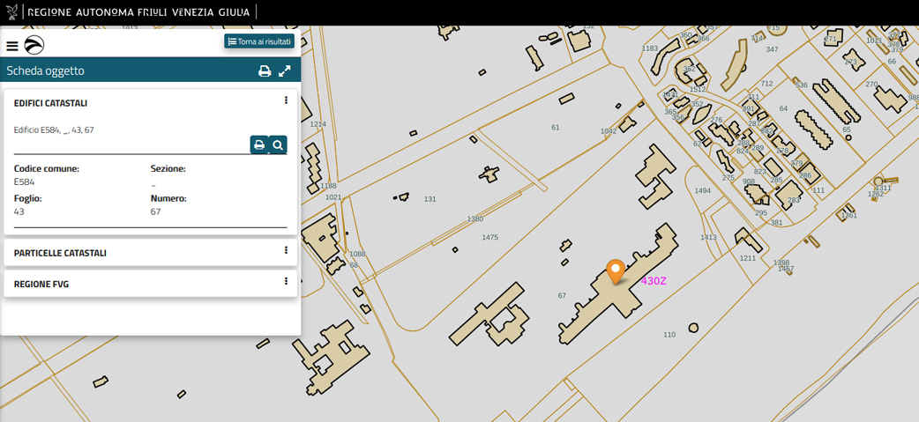The width and height of the screenshot is (919, 422).
Task: Click the Regione Autonoma FVG eagle emblem
Action: [11, 12]
